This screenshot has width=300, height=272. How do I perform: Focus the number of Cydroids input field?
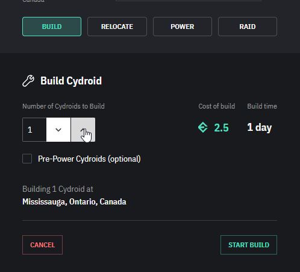click(x=34, y=130)
